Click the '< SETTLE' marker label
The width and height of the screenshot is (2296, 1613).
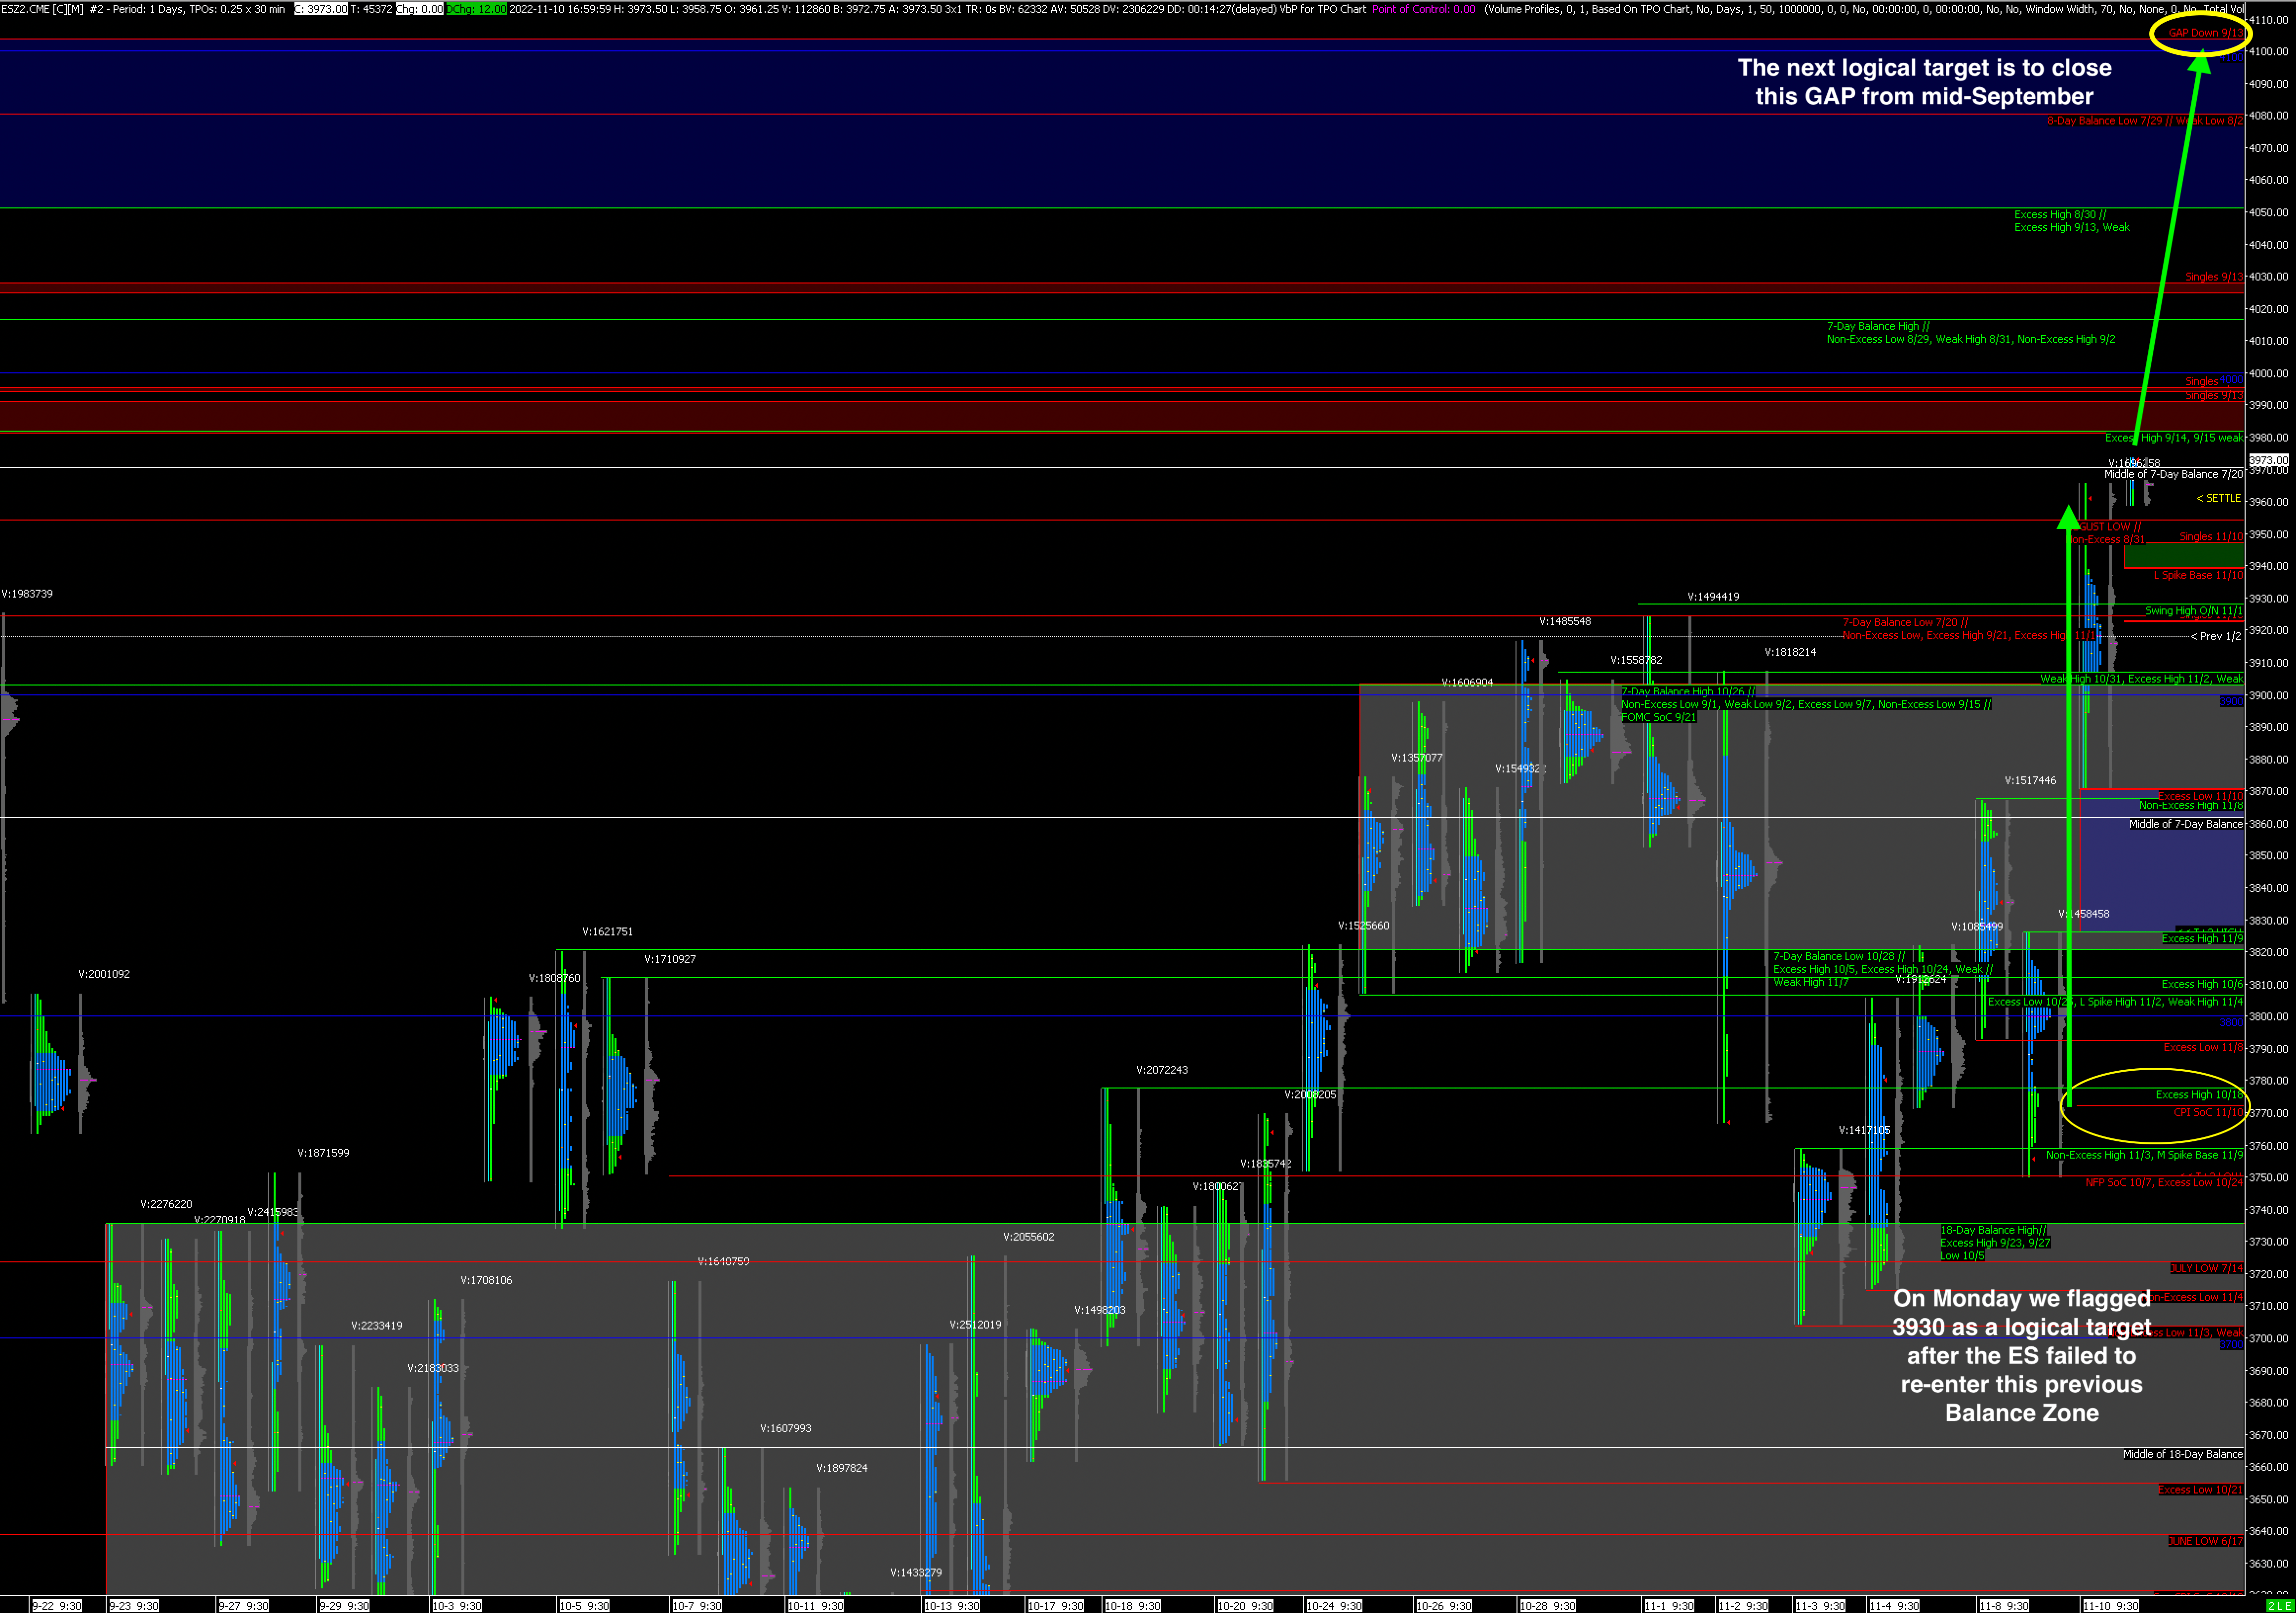click(x=2218, y=498)
